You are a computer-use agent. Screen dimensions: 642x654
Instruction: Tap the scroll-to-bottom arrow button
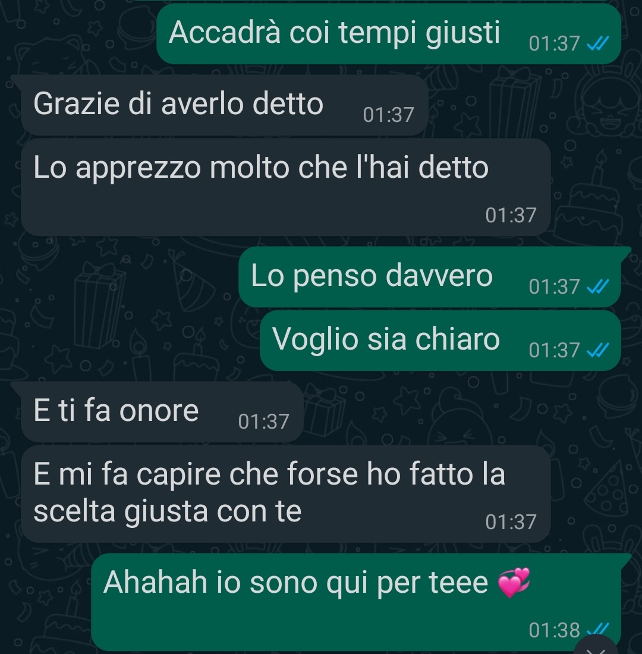(596, 647)
